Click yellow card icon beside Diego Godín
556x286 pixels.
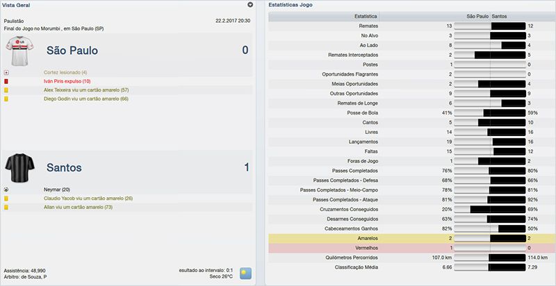[x=6, y=99]
